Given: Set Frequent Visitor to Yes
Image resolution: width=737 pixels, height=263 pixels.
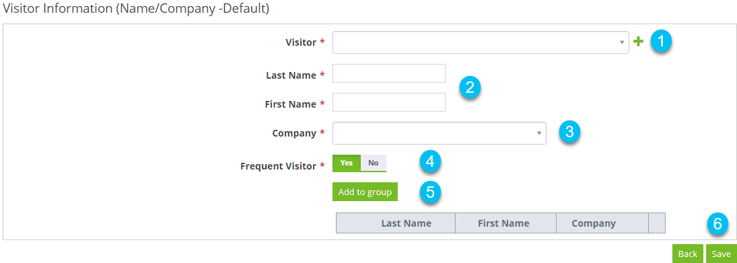Looking at the screenshot, I should click(347, 163).
